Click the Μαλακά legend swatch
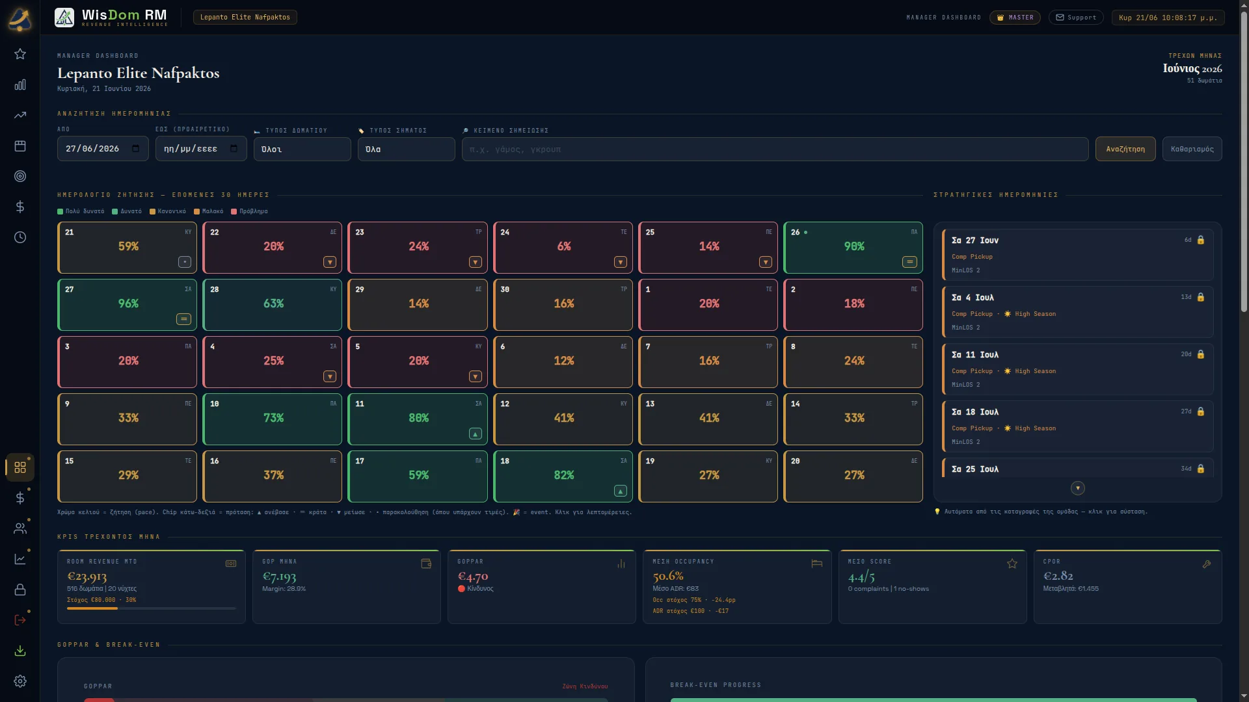Screen dimensions: 1249x702 point(196,211)
